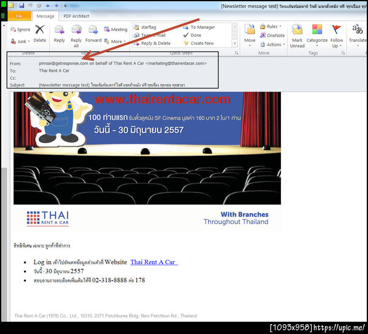
Task: Go to the next item arrow
Action: tap(56, 6)
